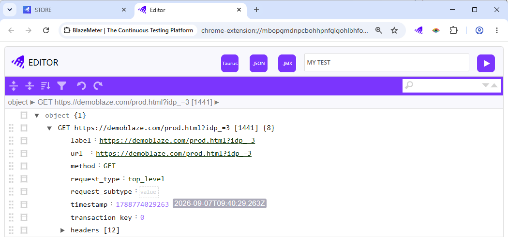Expand the headers [12] node

62,230
